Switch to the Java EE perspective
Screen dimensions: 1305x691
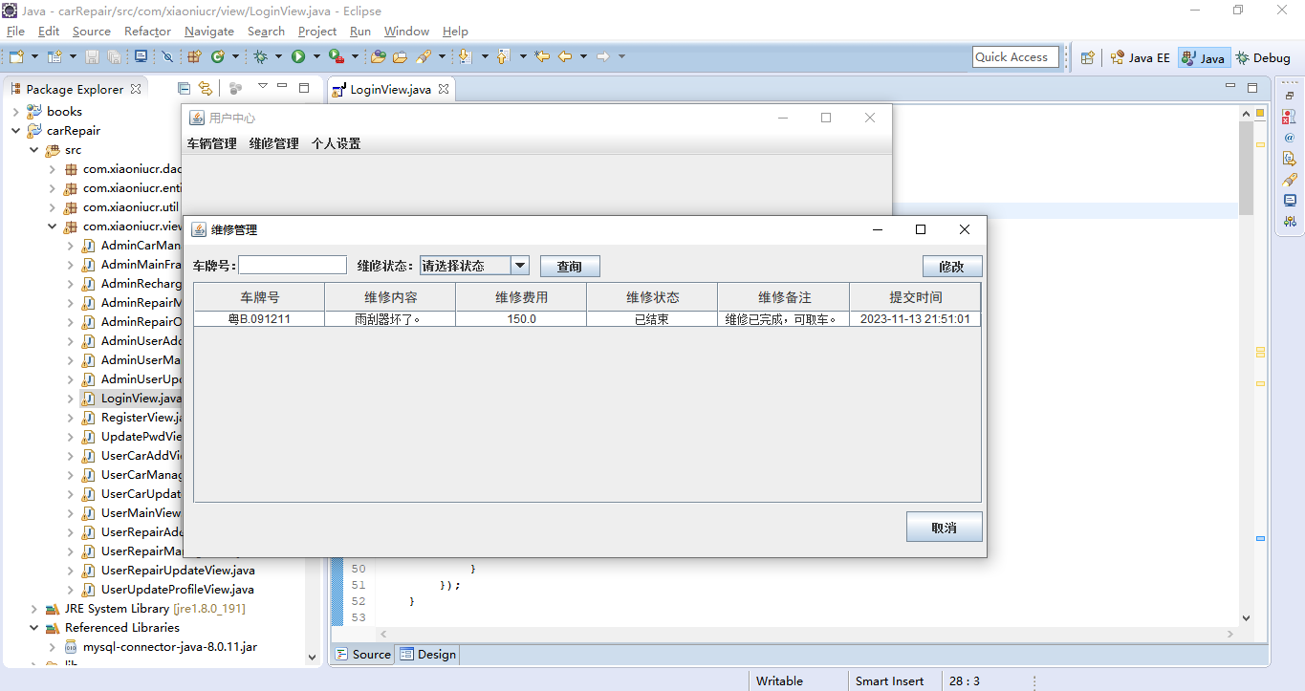[x=1140, y=57]
